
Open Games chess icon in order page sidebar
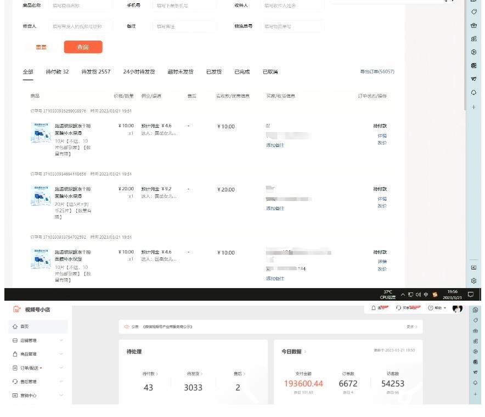coord(473,38)
